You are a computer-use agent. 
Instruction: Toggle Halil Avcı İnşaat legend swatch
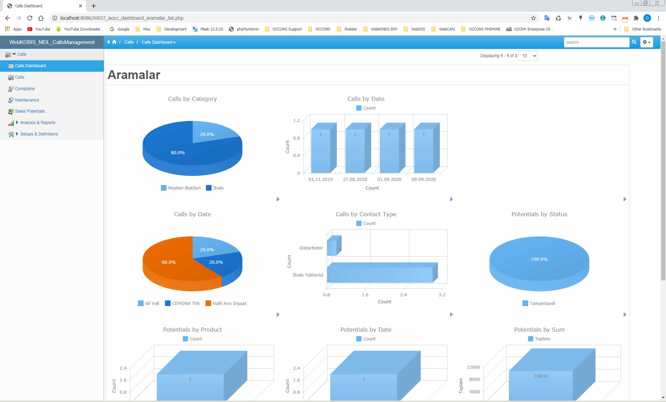tap(208, 303)
